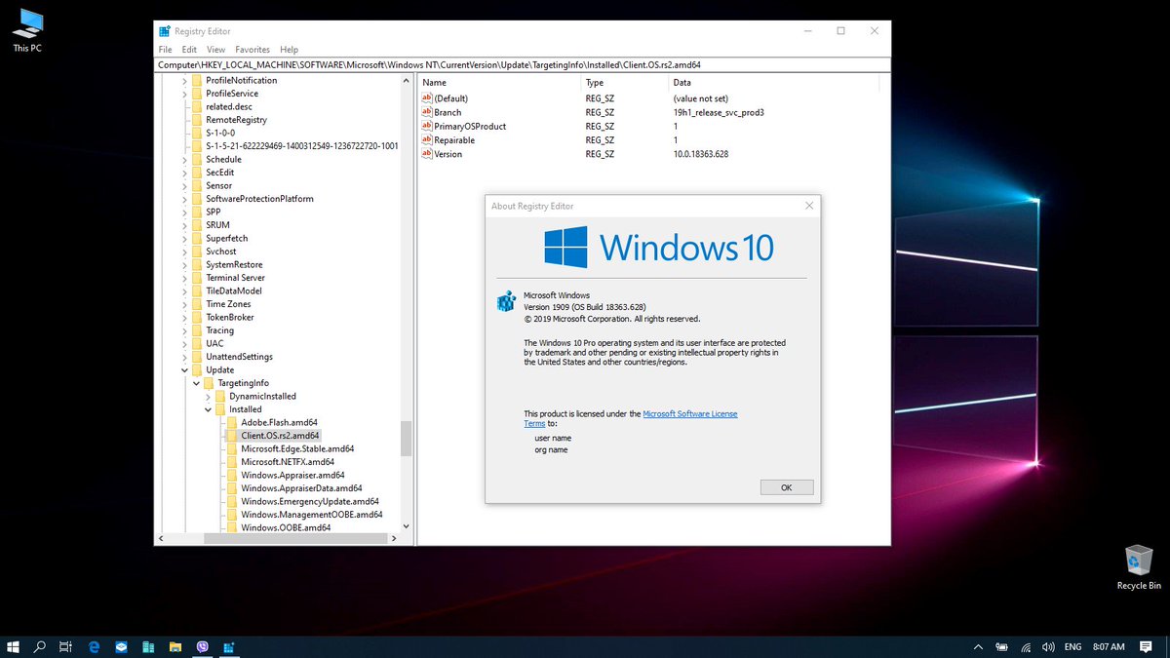Expand the Schedule key
The width and height of the screenshot is (1170, 658).
184,160
